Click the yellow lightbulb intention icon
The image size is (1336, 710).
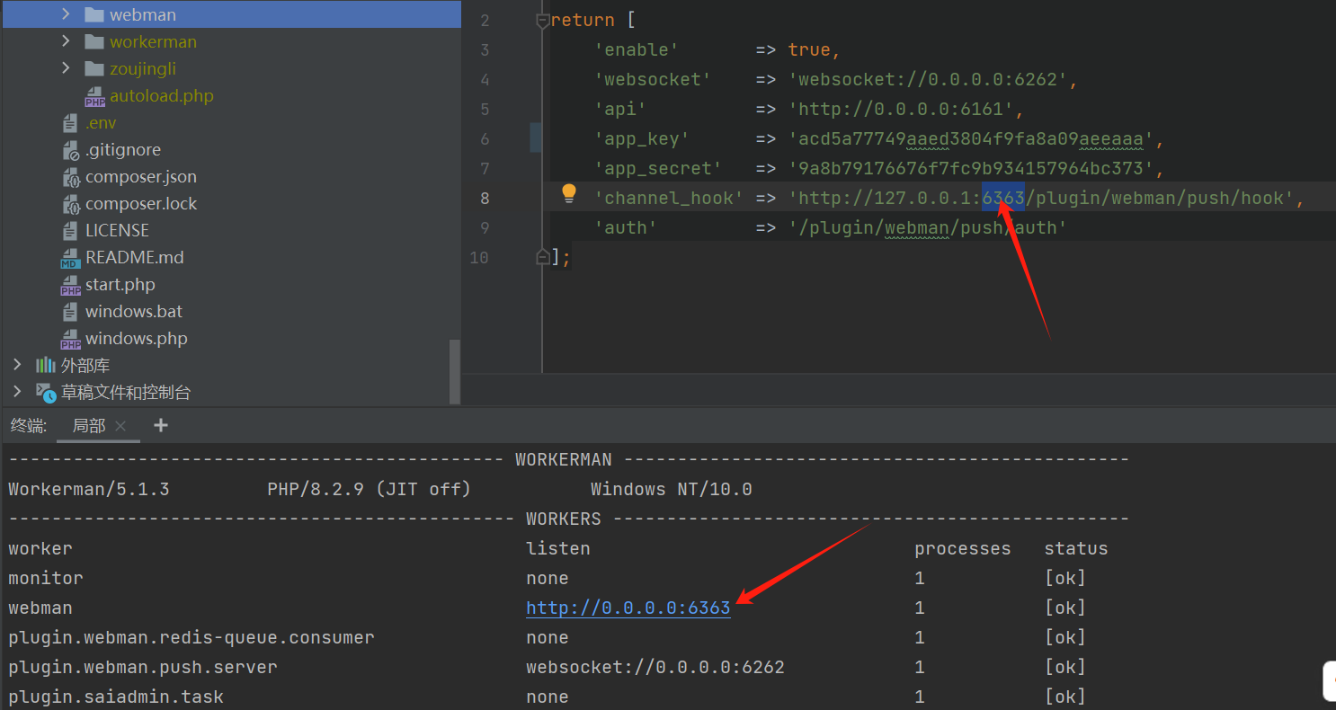(568, 193)
